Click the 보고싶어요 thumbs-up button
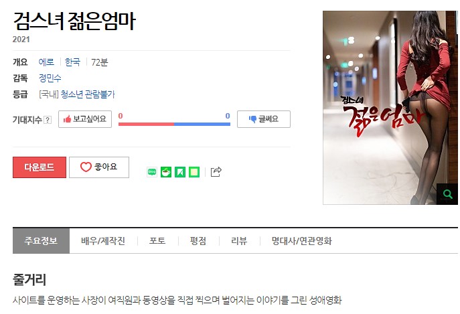 [x=85, y=119]
